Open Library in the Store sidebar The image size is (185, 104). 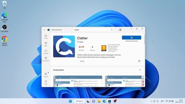click(46, 75)
